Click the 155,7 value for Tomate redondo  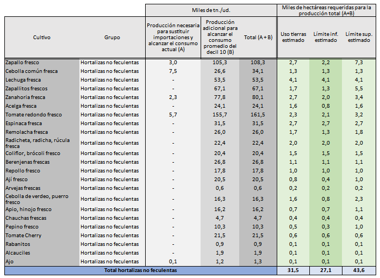click(220, 115)
